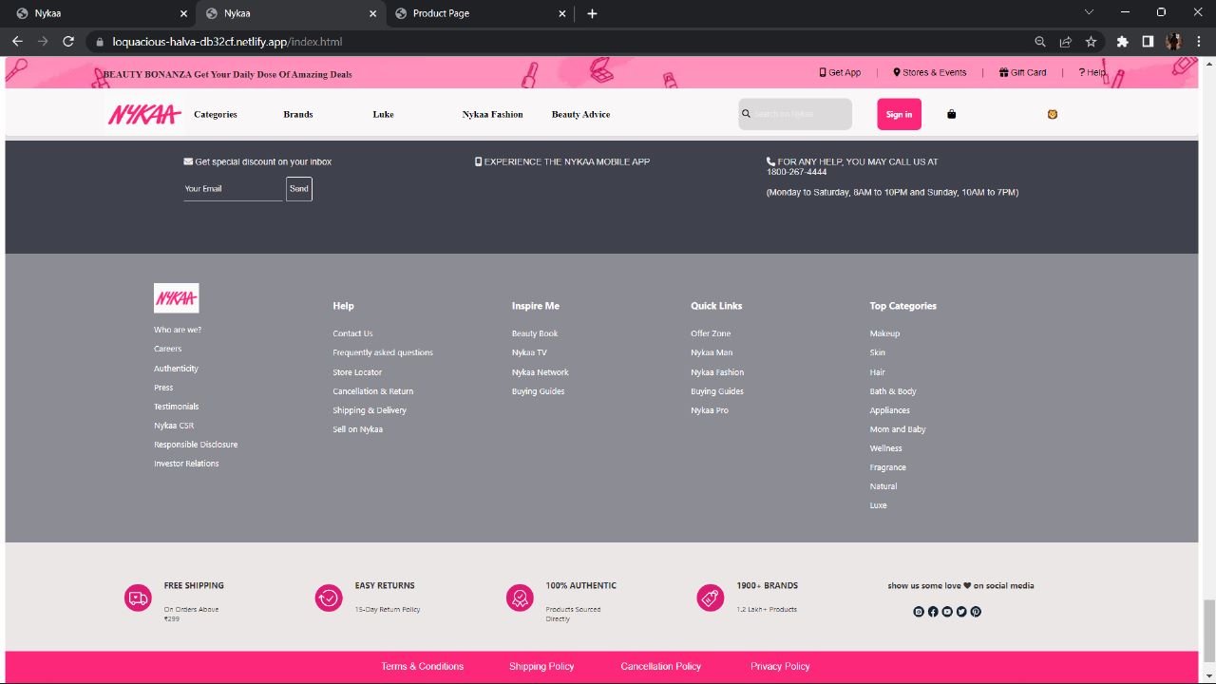Open the Facebook social media icon

pos(933,612)
